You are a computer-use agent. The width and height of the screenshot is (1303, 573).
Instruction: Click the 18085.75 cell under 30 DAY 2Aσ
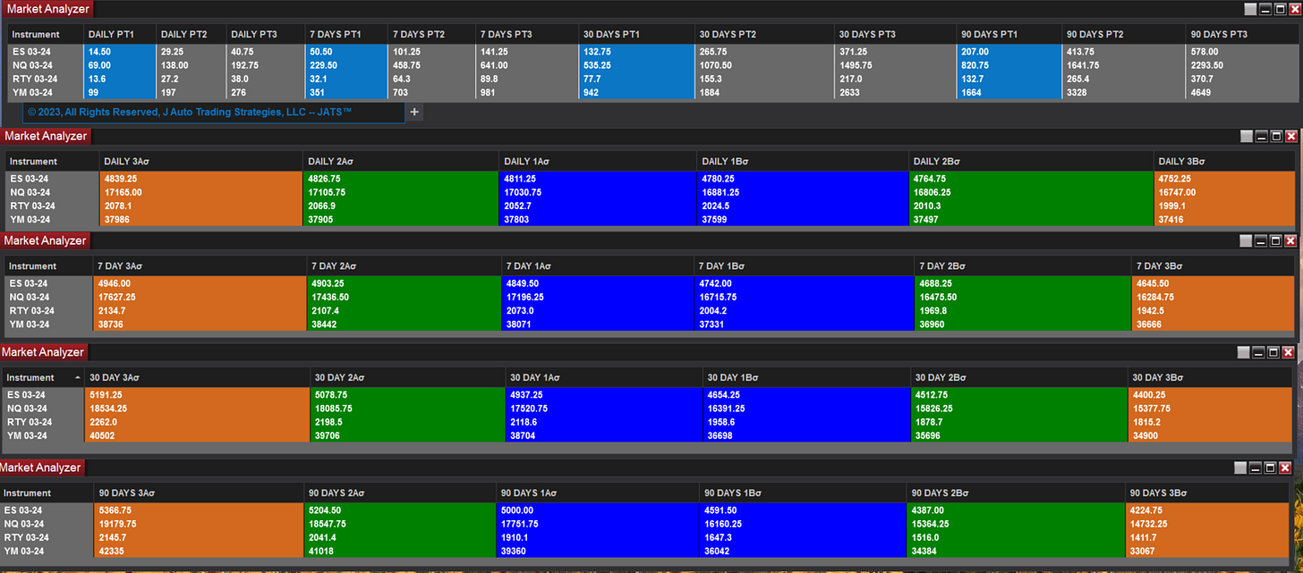[408, 409]
